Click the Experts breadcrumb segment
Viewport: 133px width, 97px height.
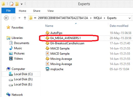pos(112,18)
